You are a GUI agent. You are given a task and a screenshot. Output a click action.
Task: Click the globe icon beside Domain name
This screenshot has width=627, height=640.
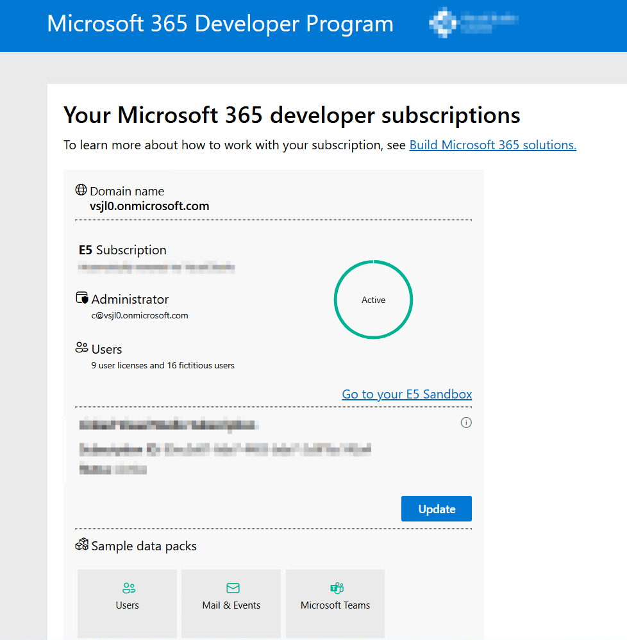(81, 190)
